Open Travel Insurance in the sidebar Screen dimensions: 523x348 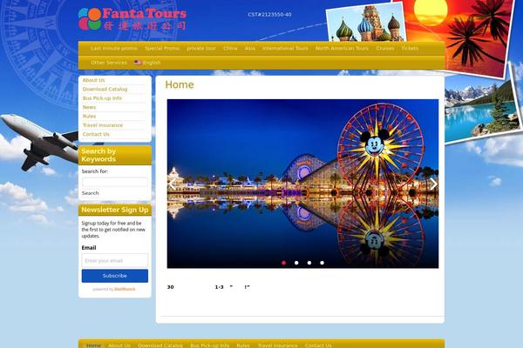point(103,125)
